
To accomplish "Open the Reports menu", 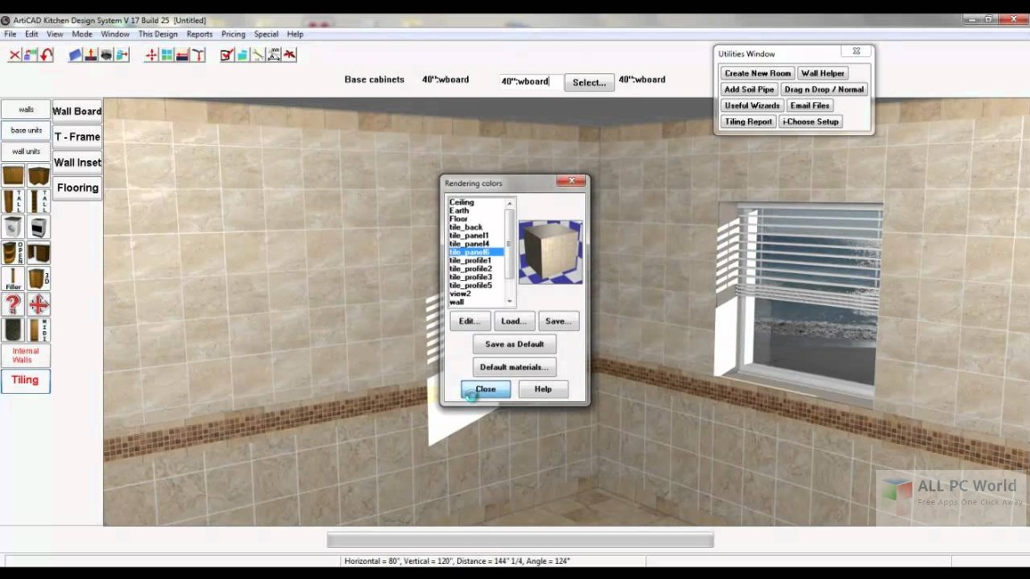I will click(x=200, y=34).
